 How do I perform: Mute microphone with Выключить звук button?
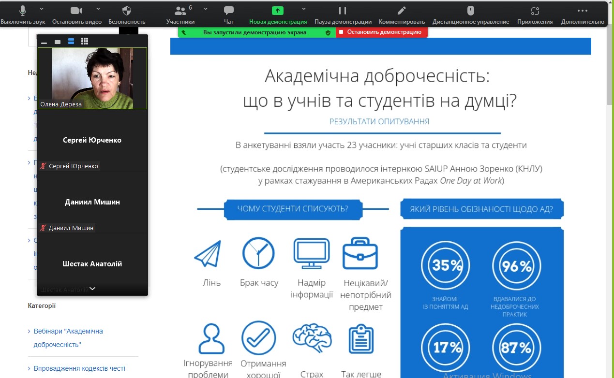pos(22,15)
